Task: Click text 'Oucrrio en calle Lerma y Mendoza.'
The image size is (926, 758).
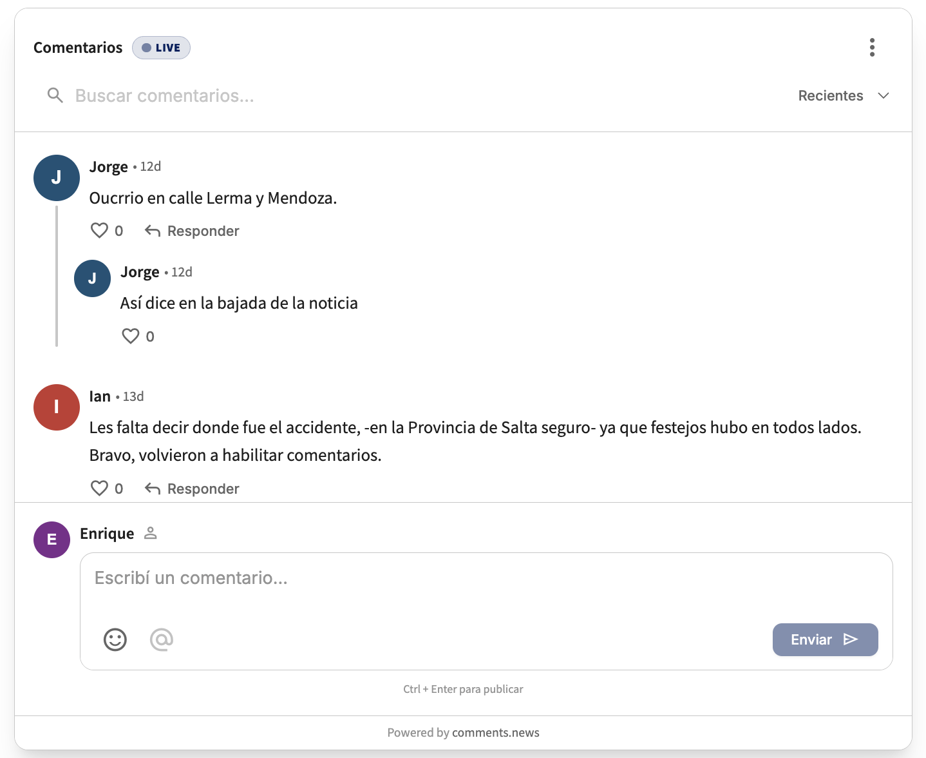Action: coord(213,198)
